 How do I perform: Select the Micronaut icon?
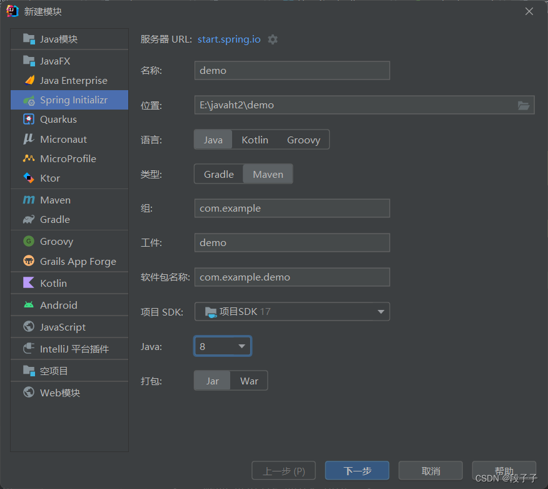tap(29, 139)
